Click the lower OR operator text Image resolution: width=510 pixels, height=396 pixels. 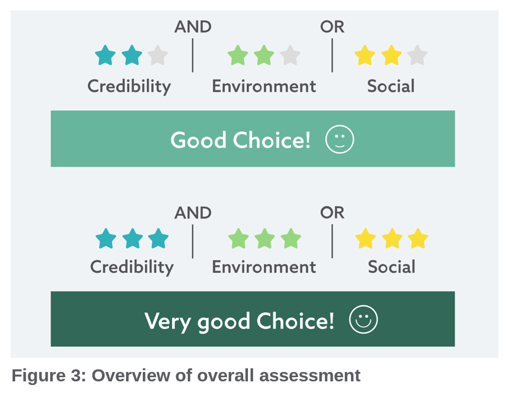point(332,213)
